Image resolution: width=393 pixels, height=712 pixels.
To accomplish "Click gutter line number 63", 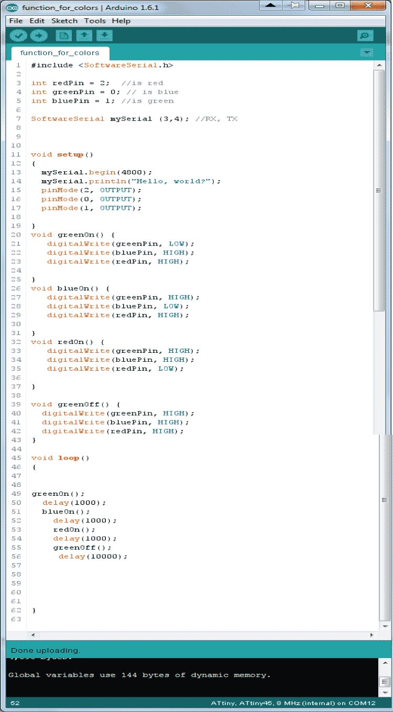I will 16,619.
